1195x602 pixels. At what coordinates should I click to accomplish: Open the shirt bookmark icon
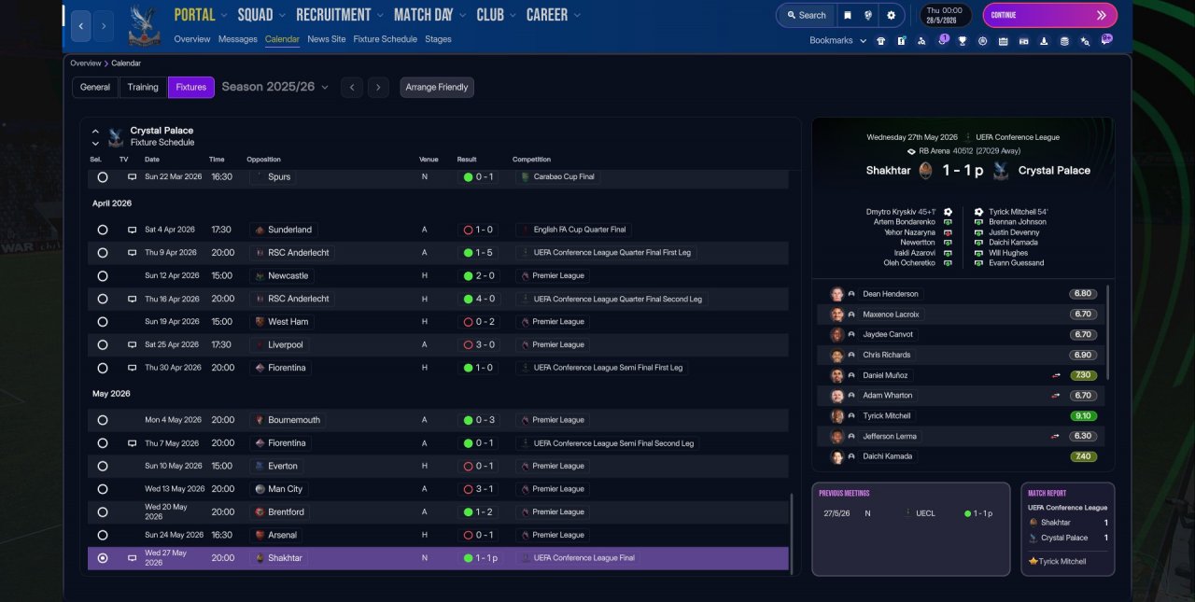pos(880,41)
